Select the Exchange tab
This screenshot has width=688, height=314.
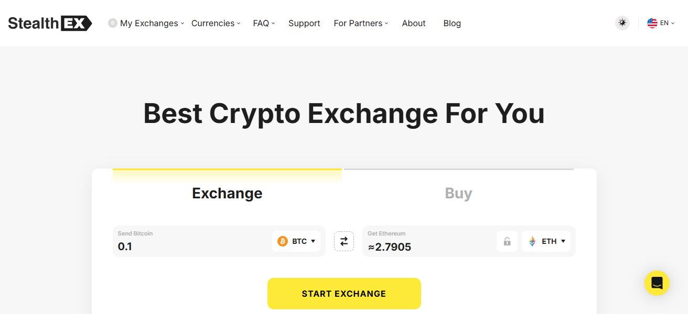click(227, 193)
